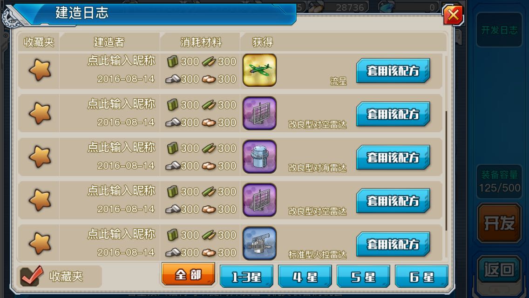Screen dimensions: 529x298
Task: Click the 标准型火控雷达 blue equipment icon
Action: point(259,244)
